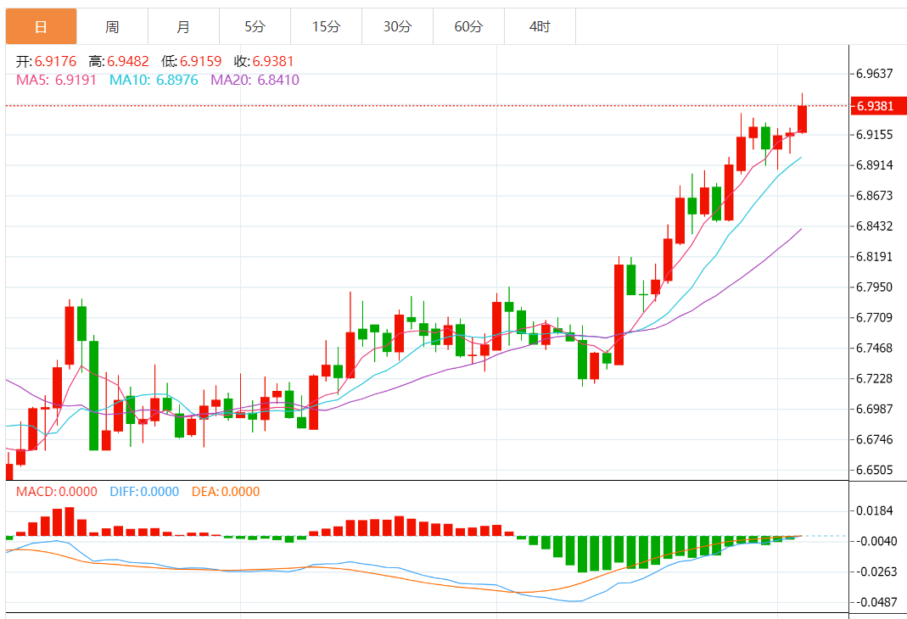Click the MACD: 0.0000 label
Image resolution: width=907 pixels, height=619 pixels.
coord(57,492)
